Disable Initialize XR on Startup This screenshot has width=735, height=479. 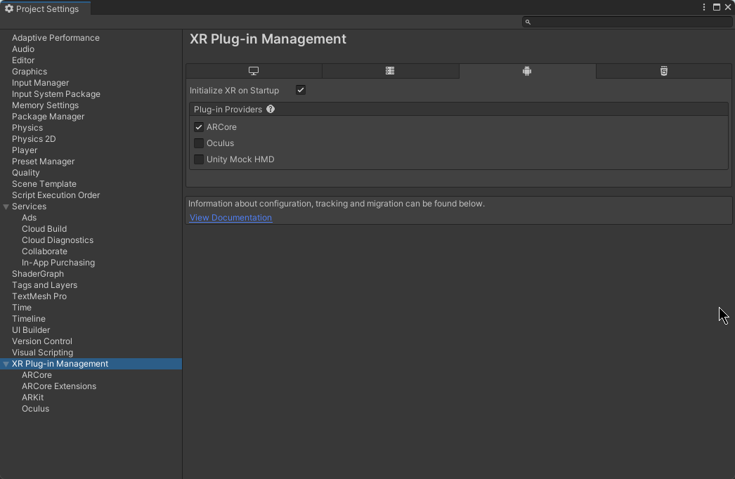[x=301, y=90]
